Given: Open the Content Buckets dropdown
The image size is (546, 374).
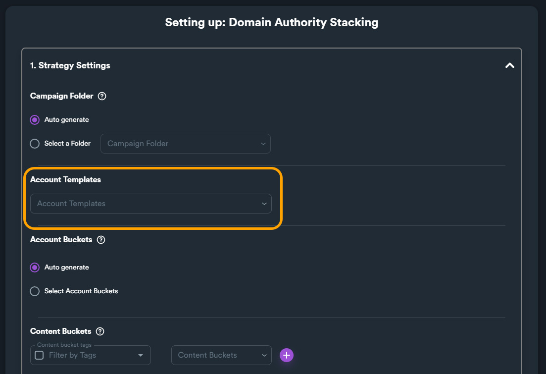Looking at the screenshot, I should click(221, 355).
